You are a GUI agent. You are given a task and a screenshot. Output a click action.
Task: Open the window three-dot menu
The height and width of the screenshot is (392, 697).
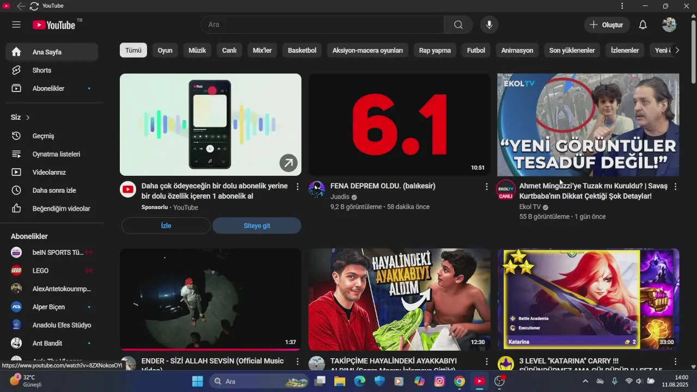click(622, 6)
